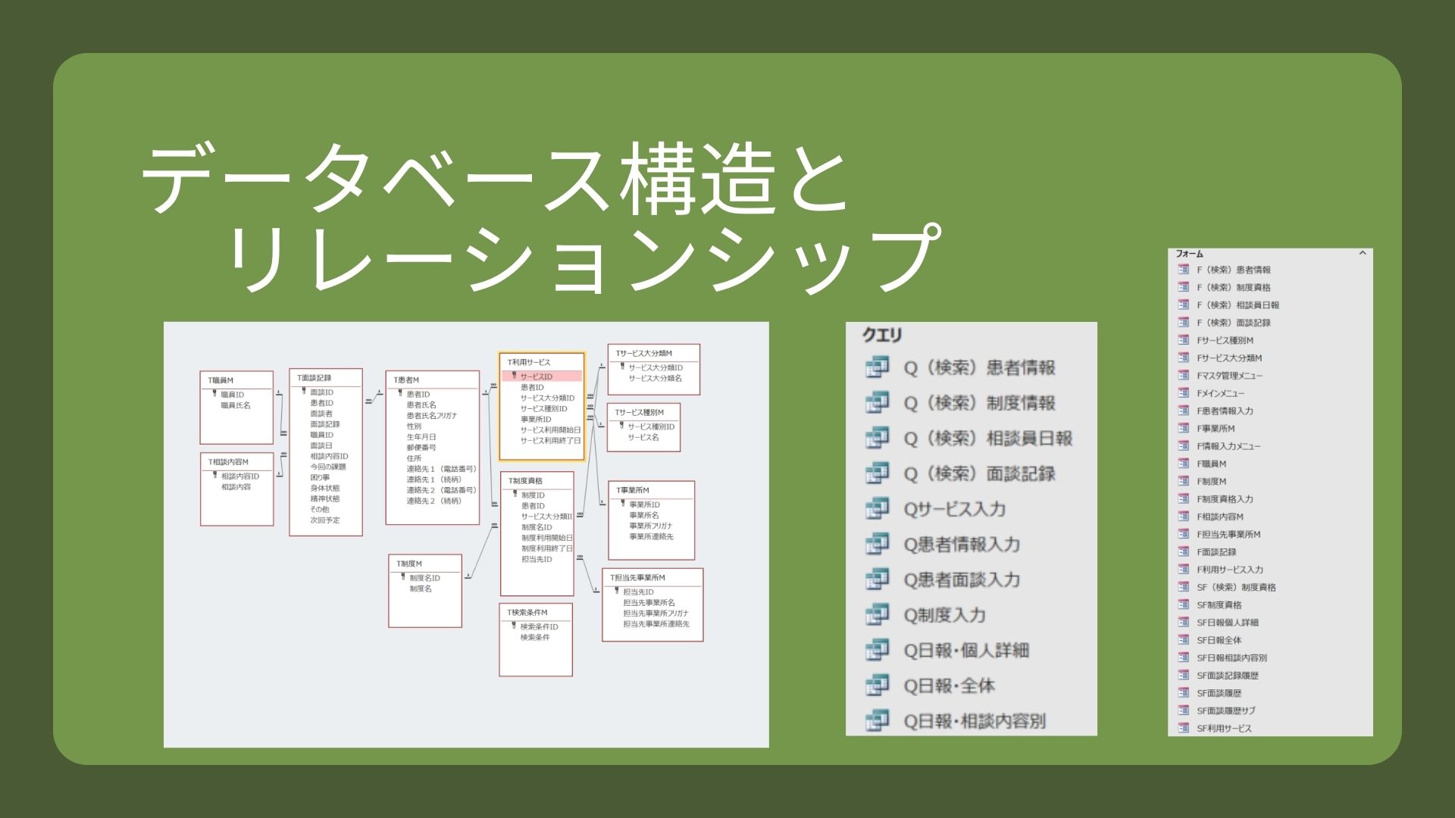Click form icon beside SF利用サービス
This screenshot has height=818, width=1455.
1183,729
